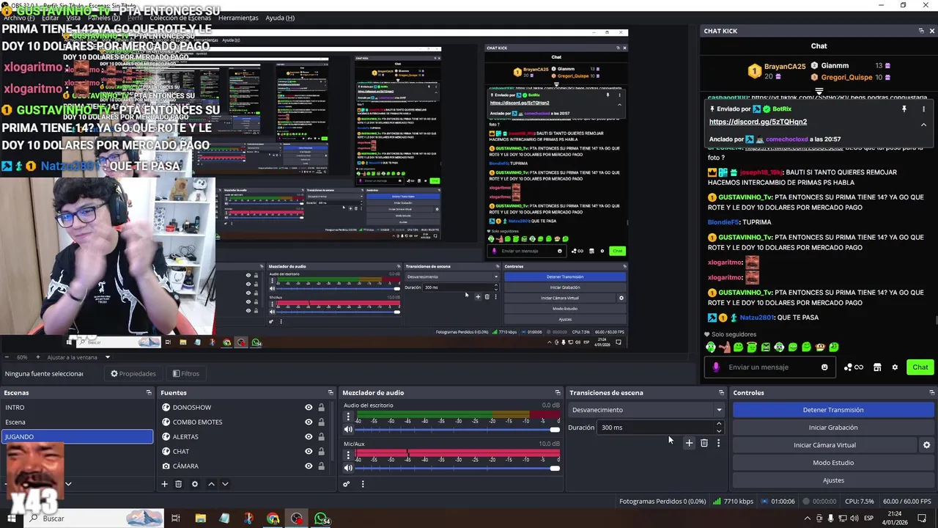Viewport: 938px width, 528px height.
Task: Open transition properties three-dot menu
Action: coord(718,443)
